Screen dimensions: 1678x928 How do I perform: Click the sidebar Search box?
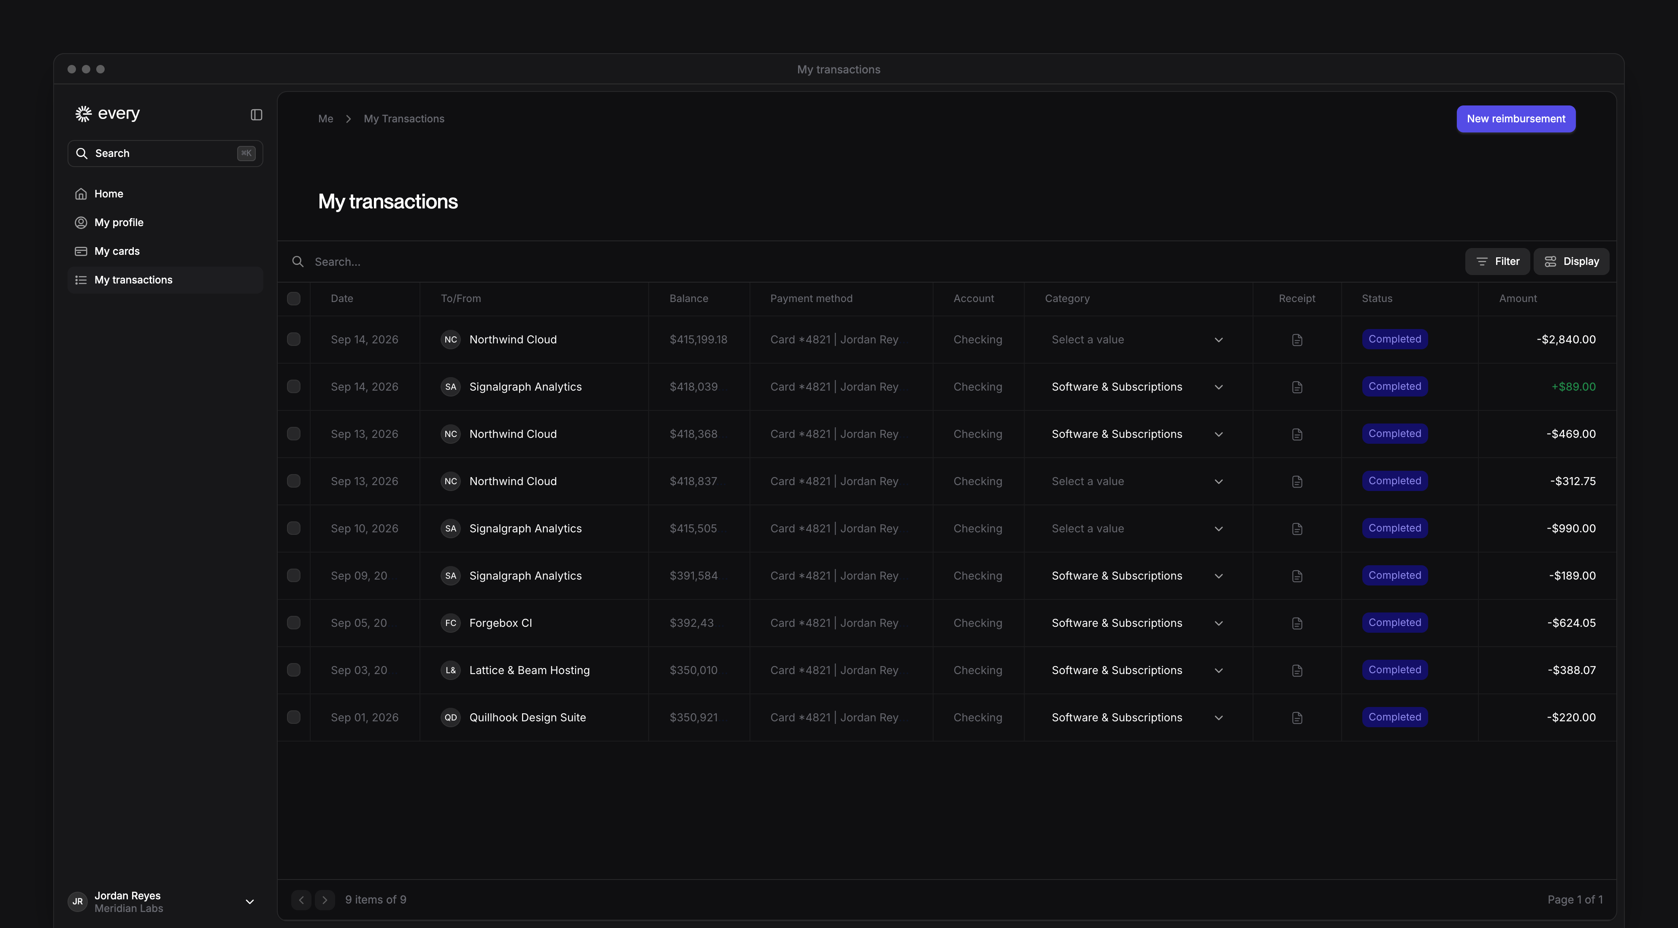click(165, 153)
